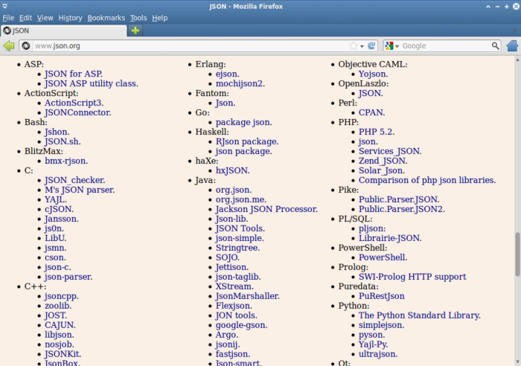Open the File menu
521x366 pixels.
(x=8, y=18)
